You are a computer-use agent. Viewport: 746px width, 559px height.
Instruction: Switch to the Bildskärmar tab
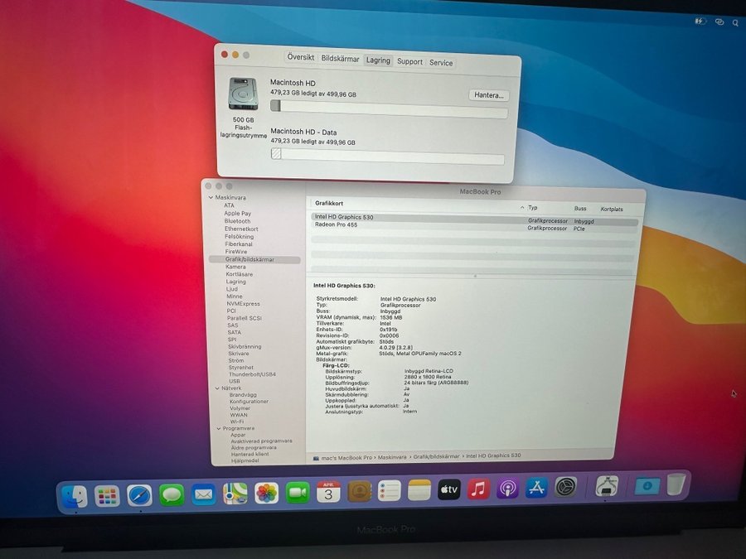pyautogui.click(x=340, y=59)
